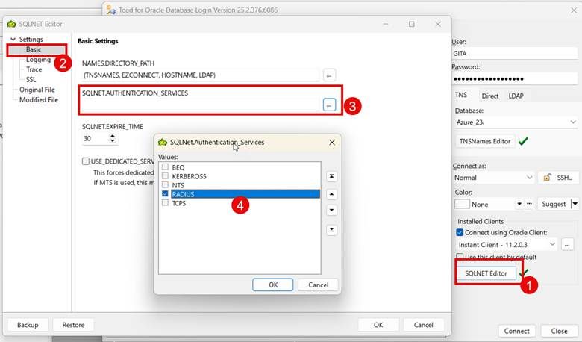Click the SQLNET Editor button in login window
The height and width of the screenshot is (342, 582).
pos(486,273)
